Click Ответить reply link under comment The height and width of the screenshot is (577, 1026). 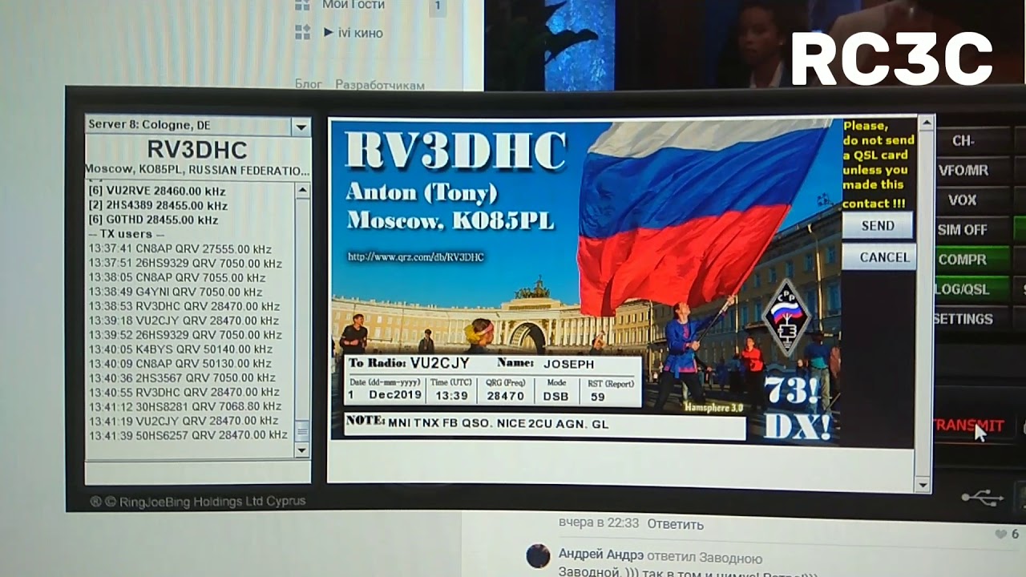click(x=675, y=524)
